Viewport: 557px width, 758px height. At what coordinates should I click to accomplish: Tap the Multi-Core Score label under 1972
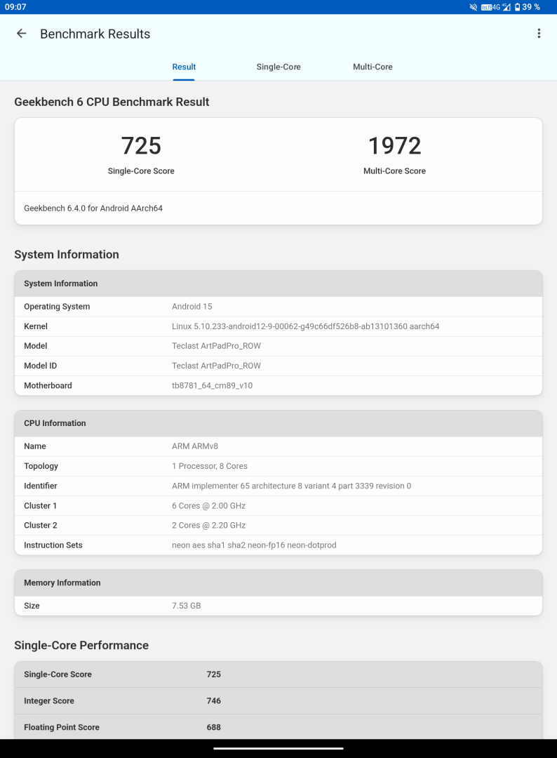(395, 171)
